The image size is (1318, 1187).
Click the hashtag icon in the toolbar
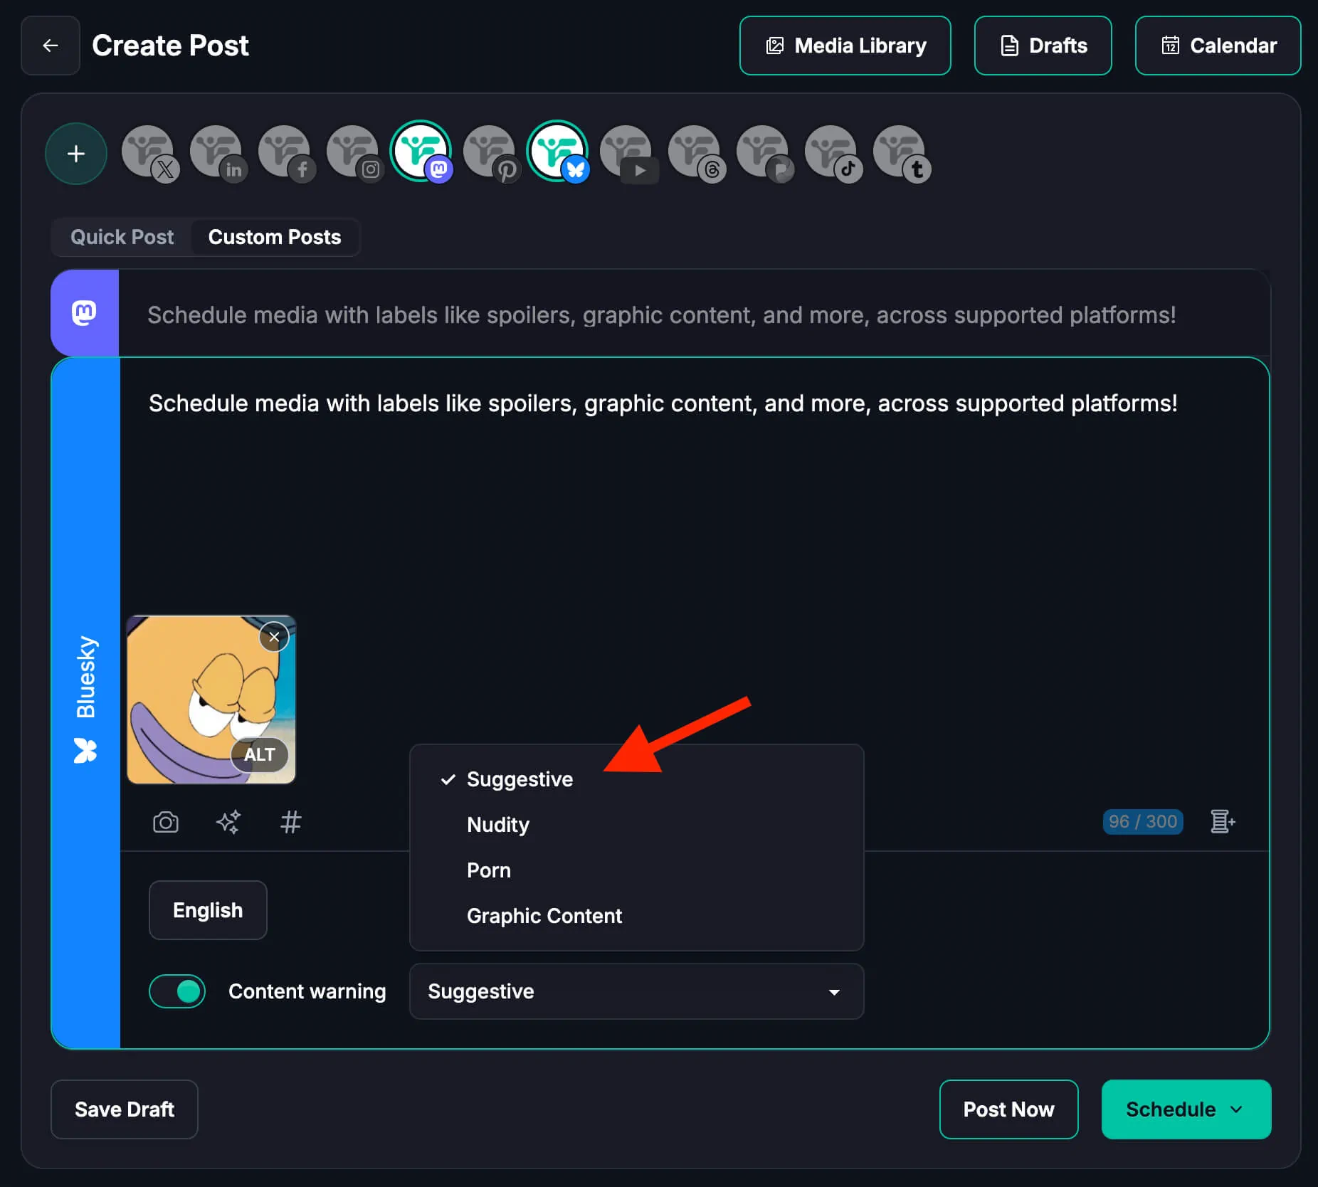pos(290,822)
